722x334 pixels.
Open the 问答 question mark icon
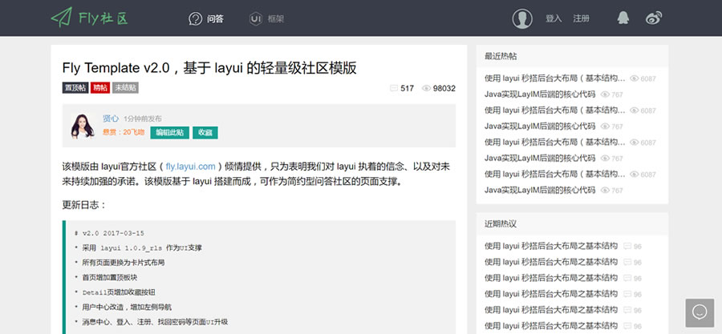195,18
